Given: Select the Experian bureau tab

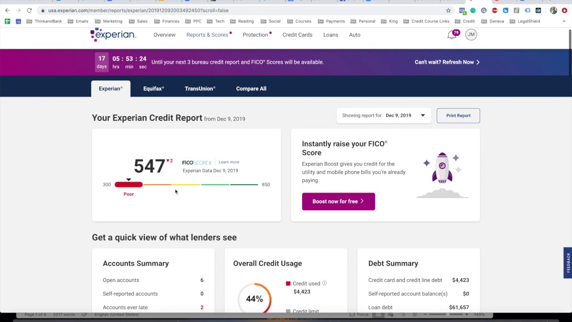Looking at the screenshot, I should 111,89.
